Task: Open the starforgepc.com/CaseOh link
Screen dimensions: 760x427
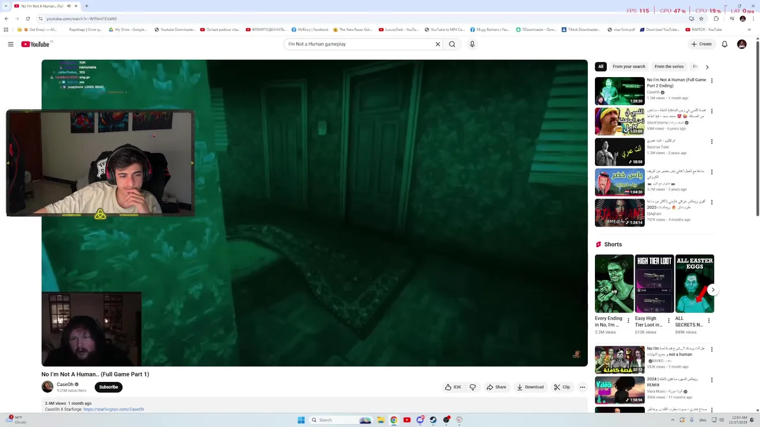Action: click(113, 409)
